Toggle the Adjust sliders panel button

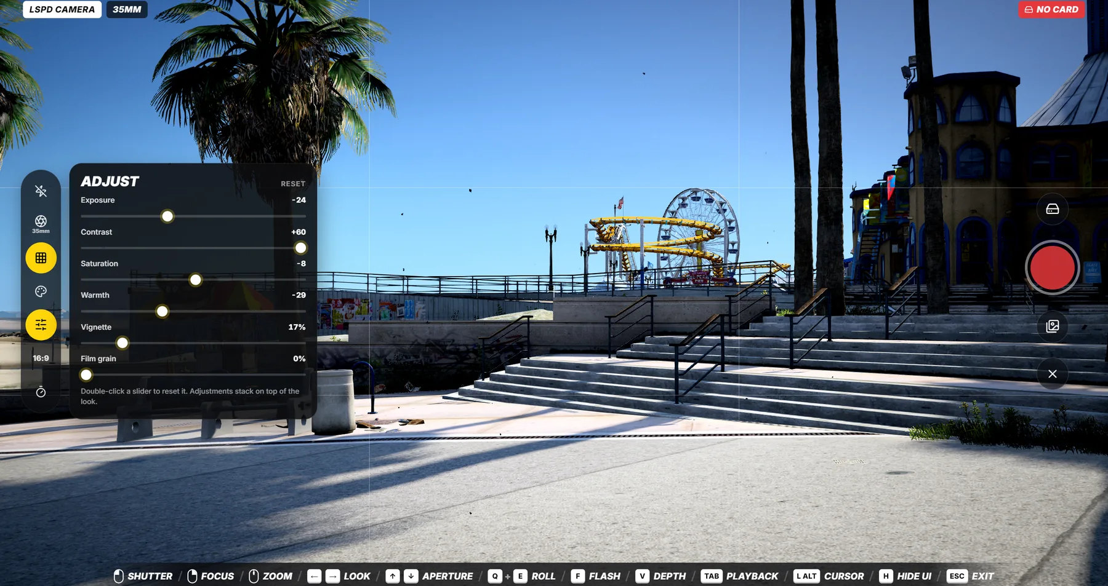(x=41, y=325)
